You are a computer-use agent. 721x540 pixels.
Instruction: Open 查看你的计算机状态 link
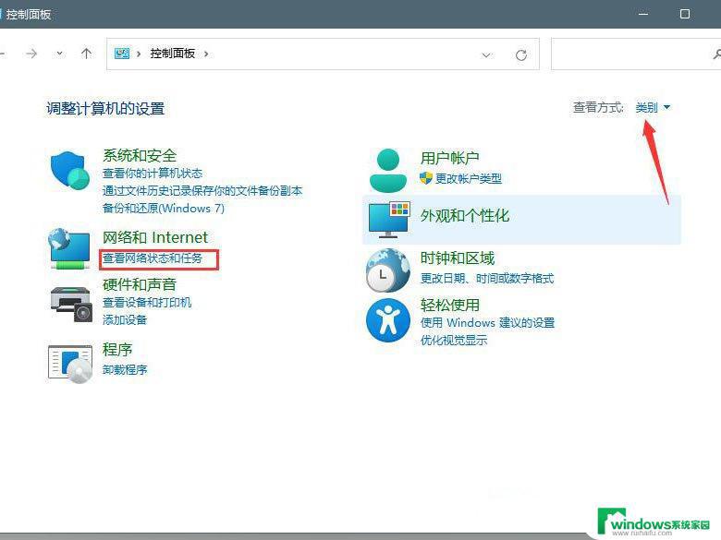coord(153,174)
